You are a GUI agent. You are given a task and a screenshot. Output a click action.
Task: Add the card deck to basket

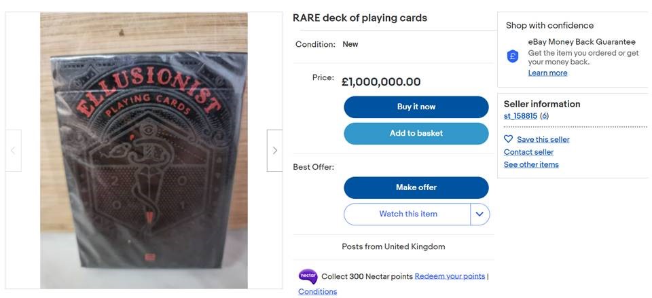[x=416, y=134]
